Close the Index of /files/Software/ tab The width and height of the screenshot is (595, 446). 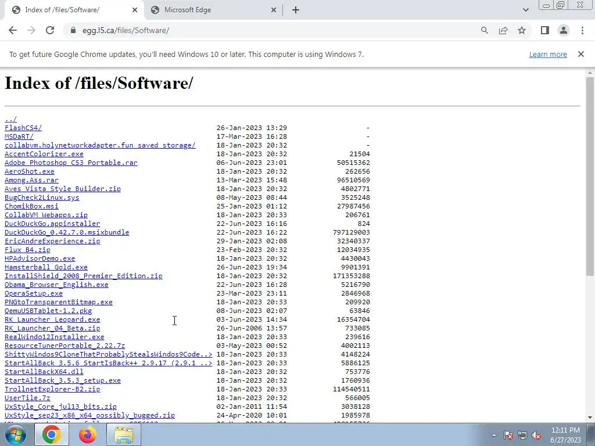pos(135,10)
